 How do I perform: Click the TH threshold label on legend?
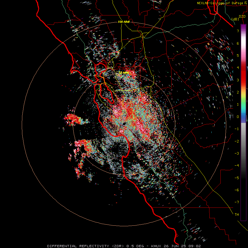pos(237,215)
